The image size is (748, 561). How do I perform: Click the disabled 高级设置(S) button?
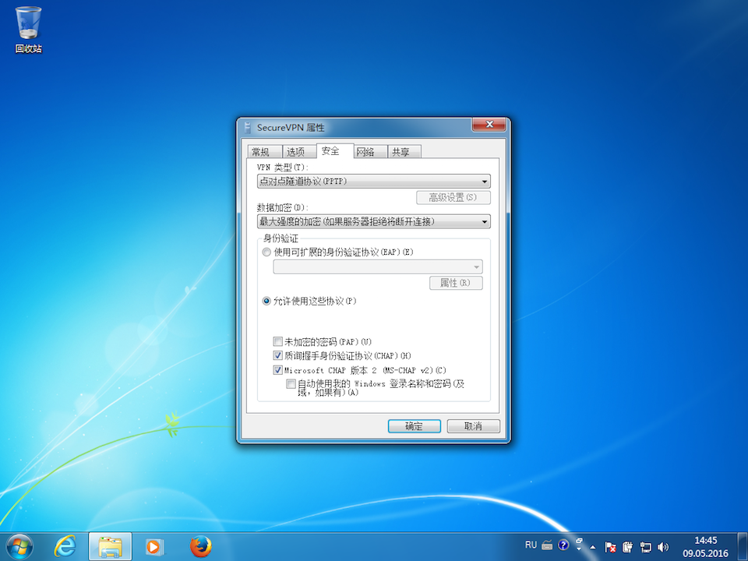453,197
